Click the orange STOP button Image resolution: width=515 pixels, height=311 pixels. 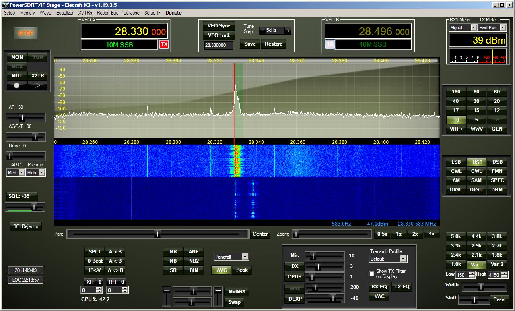point(26,33)
